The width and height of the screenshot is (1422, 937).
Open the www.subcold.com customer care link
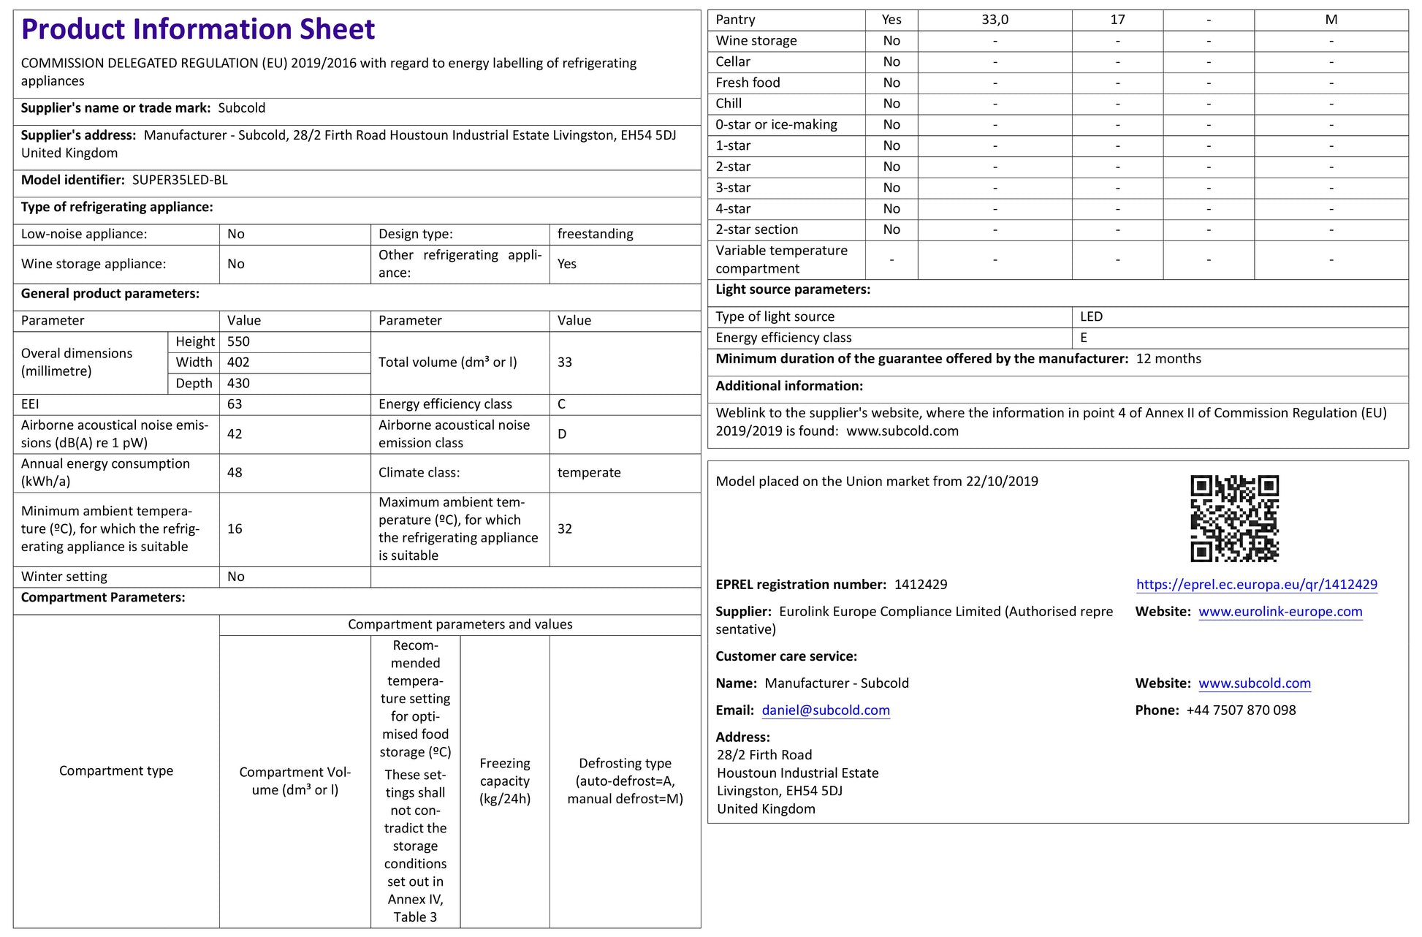coord(1254,683)
